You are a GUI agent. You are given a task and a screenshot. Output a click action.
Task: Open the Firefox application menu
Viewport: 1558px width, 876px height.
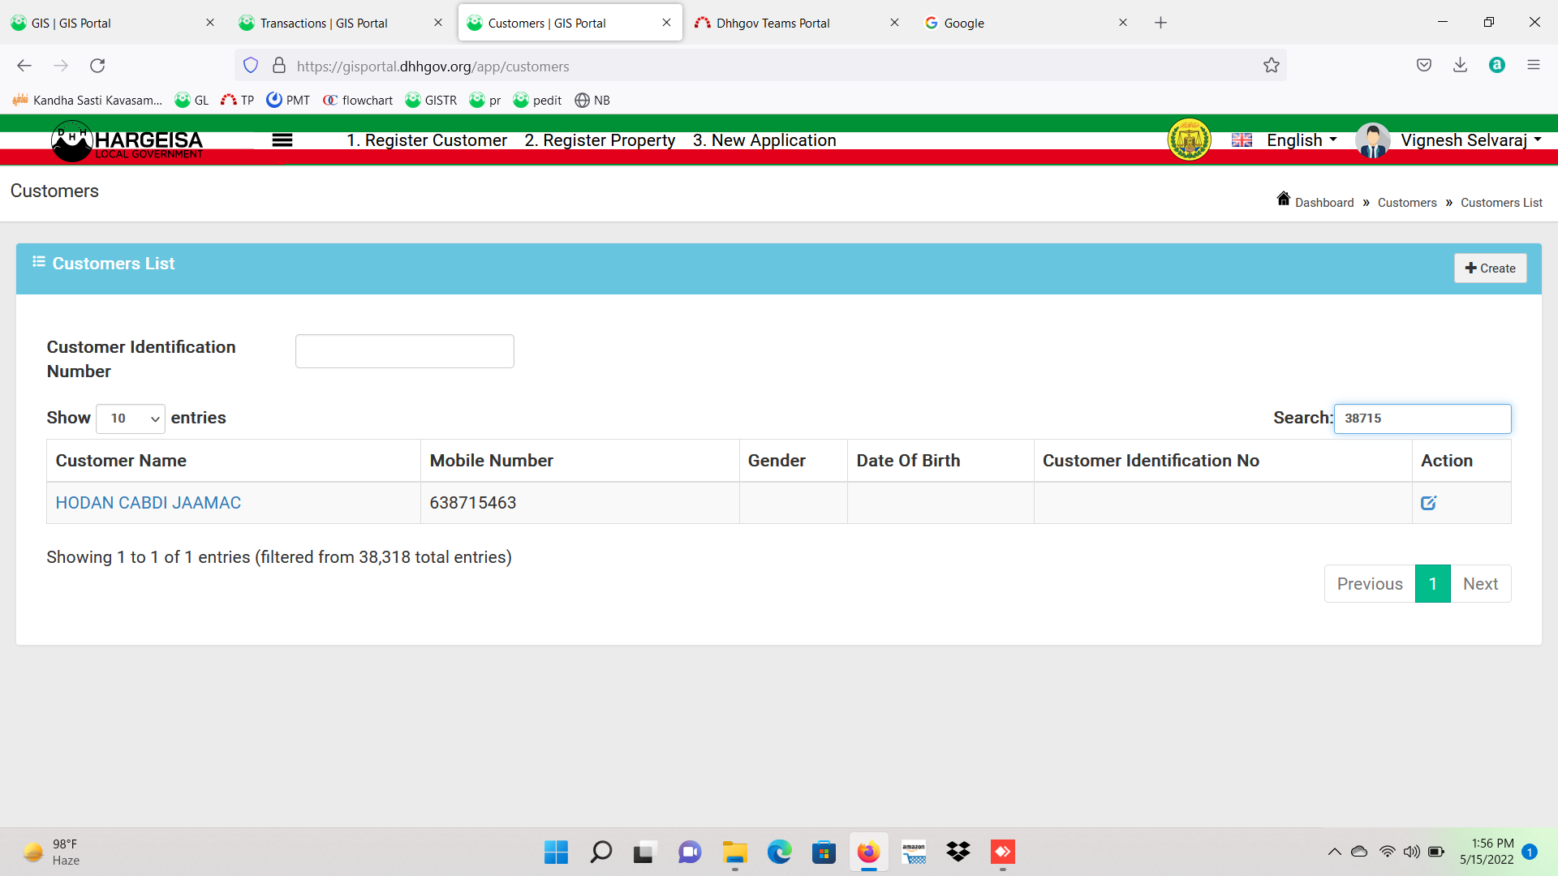coord(1533,66)
